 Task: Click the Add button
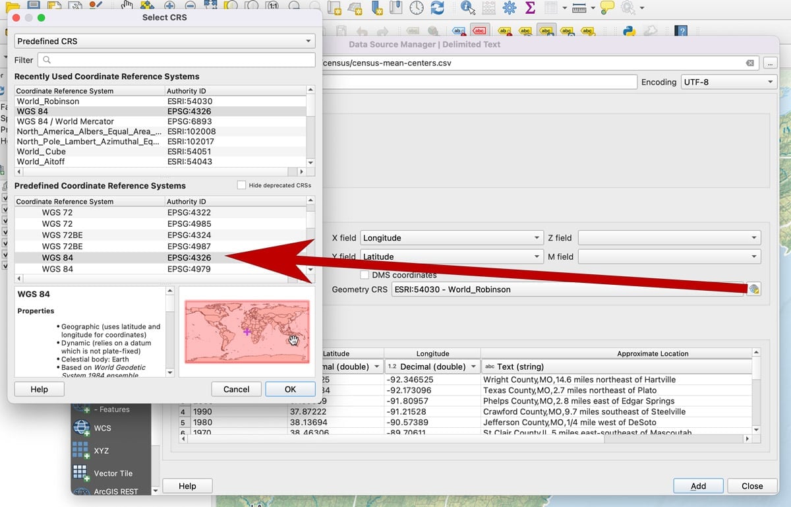pos(698,486)
